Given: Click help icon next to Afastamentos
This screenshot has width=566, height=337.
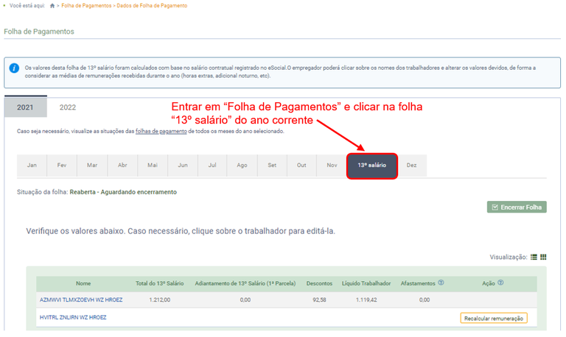Looking at the screenshot, I should coord(441,283).
